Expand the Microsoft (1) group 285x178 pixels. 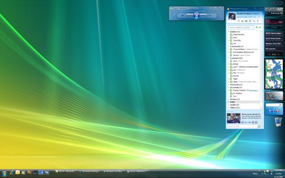point(229,85)
